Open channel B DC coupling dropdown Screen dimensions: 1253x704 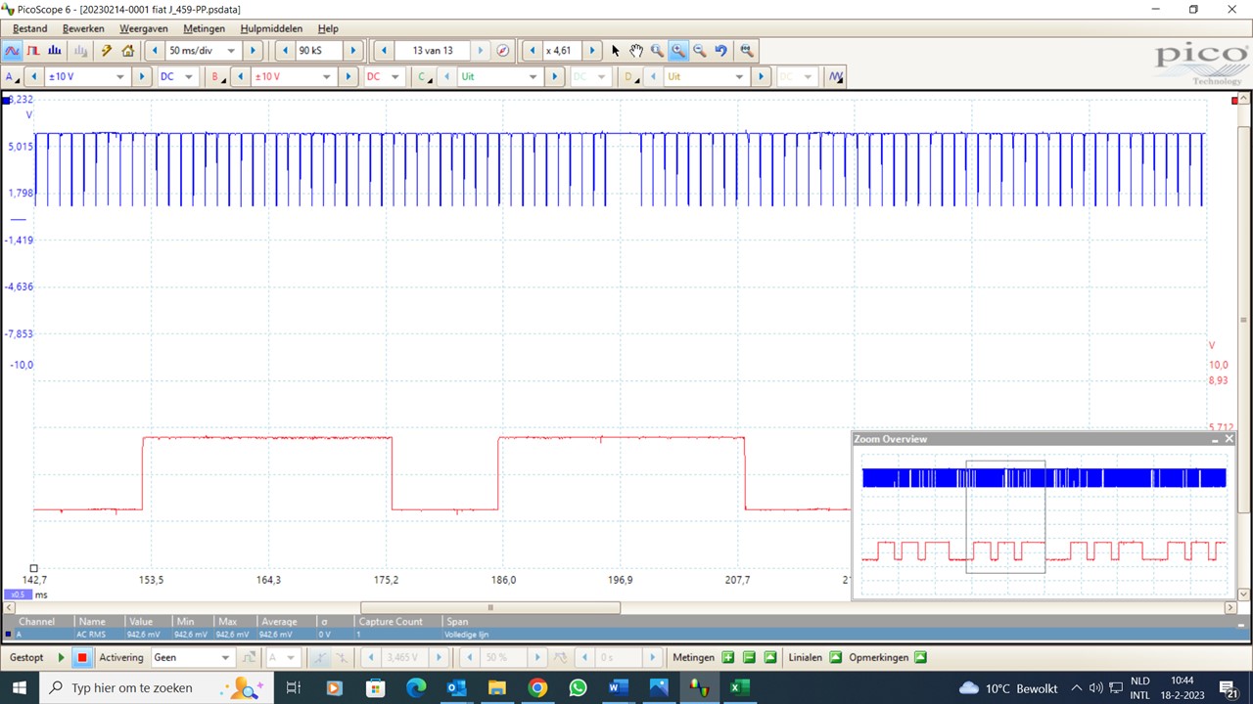click(395, 76)
